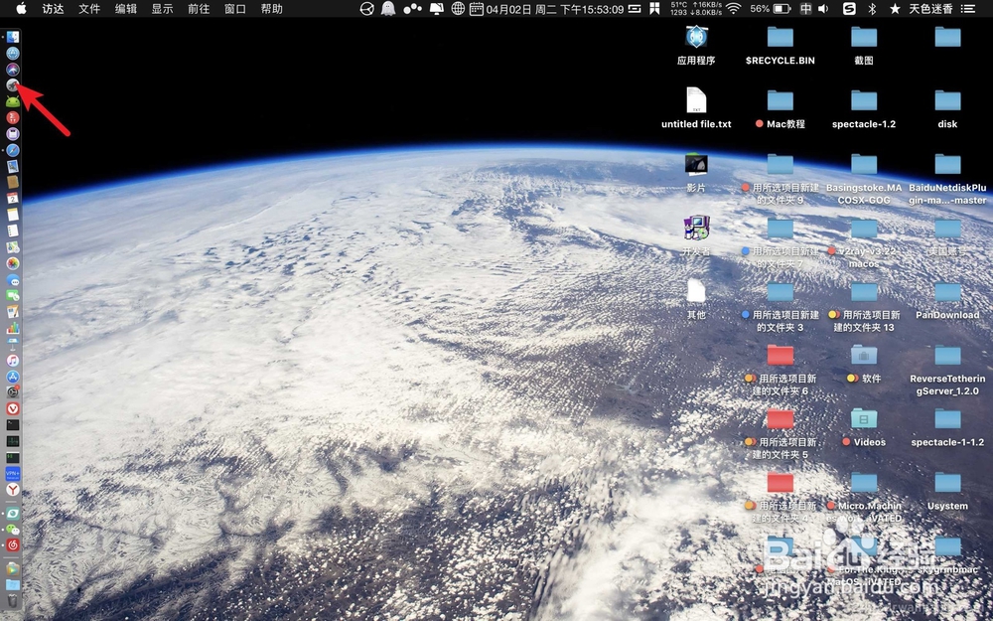The image size is (993, 621).
Task: Open Bluetooth menu bar icon
Action: tap(872, 9)
